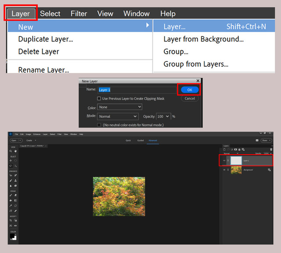Expand the Open button dropdown arrow

tap(20, 141)
